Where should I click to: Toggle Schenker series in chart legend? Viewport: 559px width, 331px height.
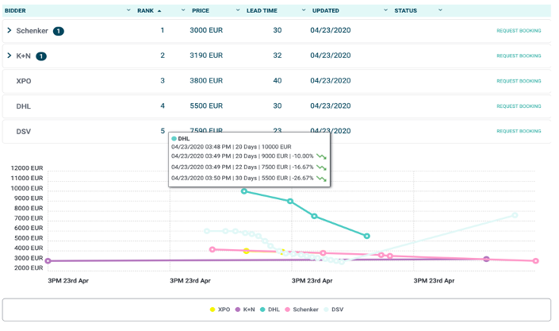pos(301,310)
